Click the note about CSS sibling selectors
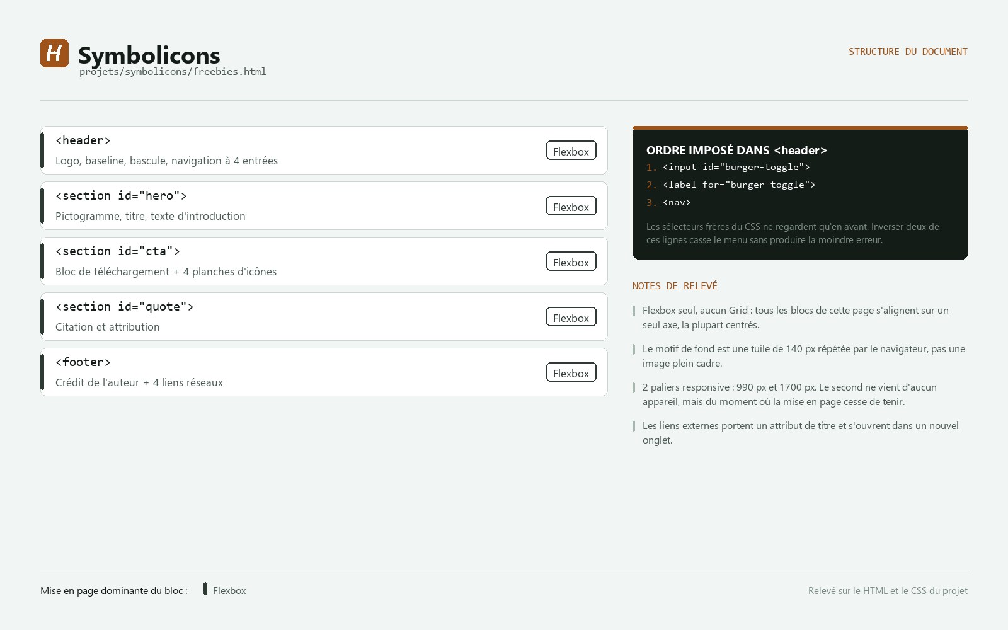This screenshot has width=1008, height=630. [x=793, y=233]
